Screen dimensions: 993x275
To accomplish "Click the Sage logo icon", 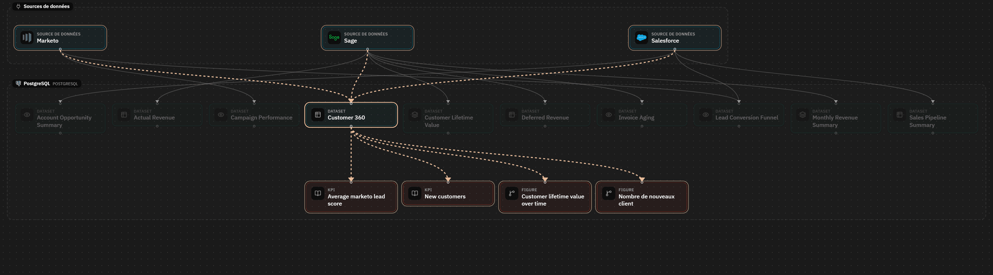I will [x=334, y=38].
